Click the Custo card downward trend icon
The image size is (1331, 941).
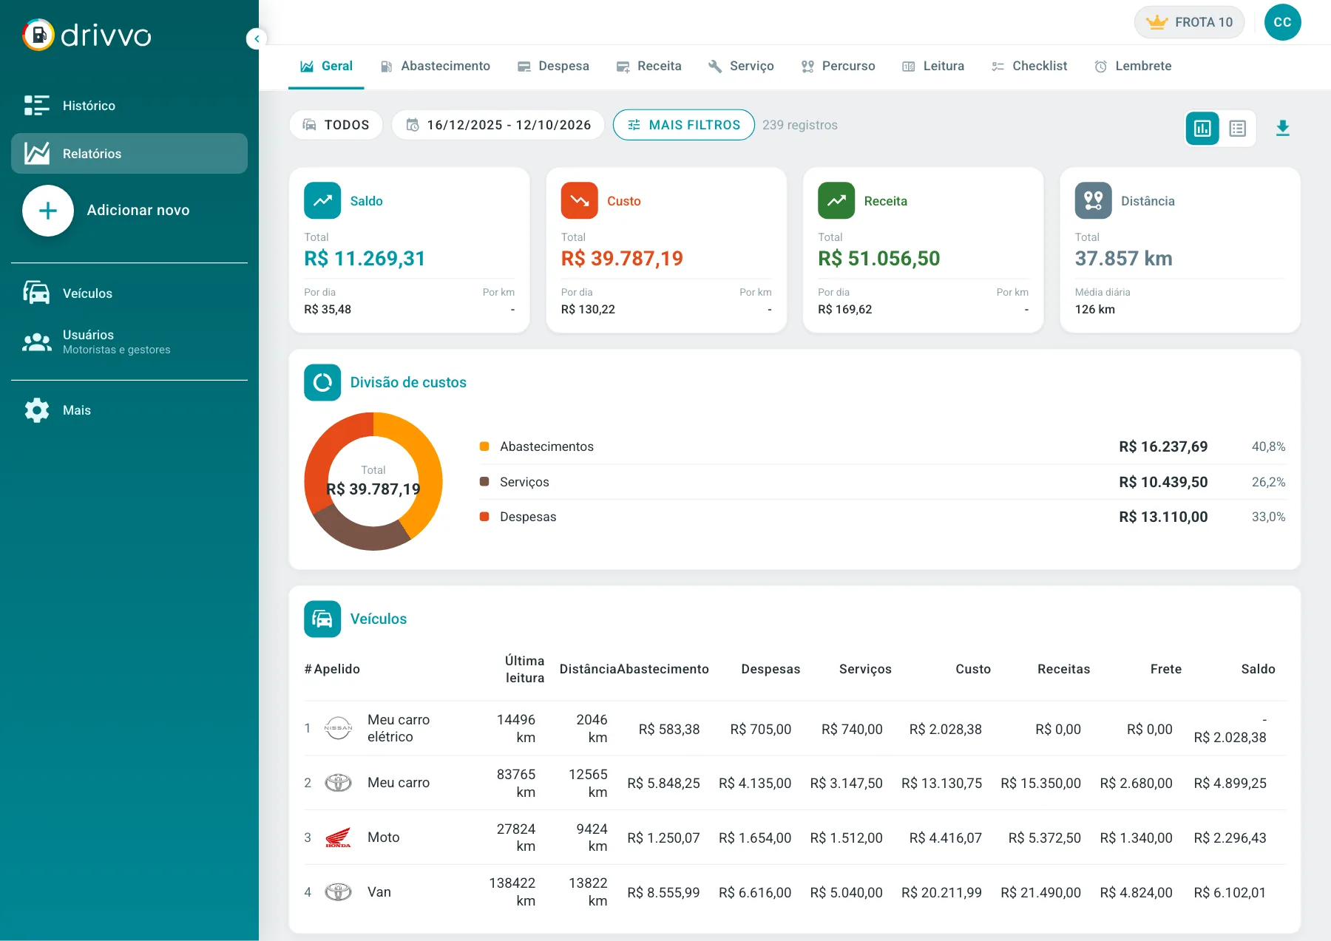click(580, 200)
